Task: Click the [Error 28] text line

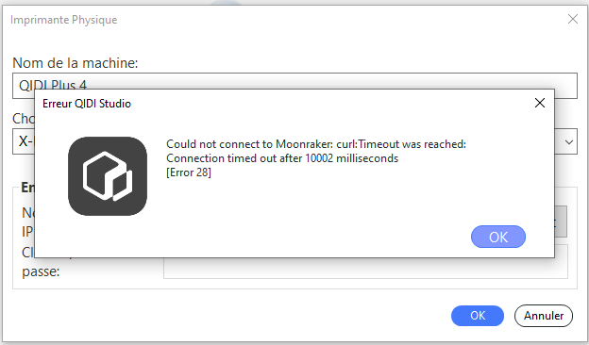Action: point(189,172)
